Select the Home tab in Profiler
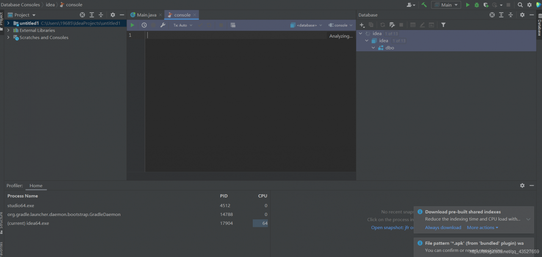542x257 pixels. (x=36, y=186)
